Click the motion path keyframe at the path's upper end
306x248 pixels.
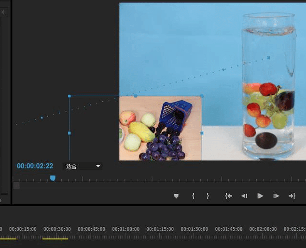pyautogui.click(x=268, y=58)
